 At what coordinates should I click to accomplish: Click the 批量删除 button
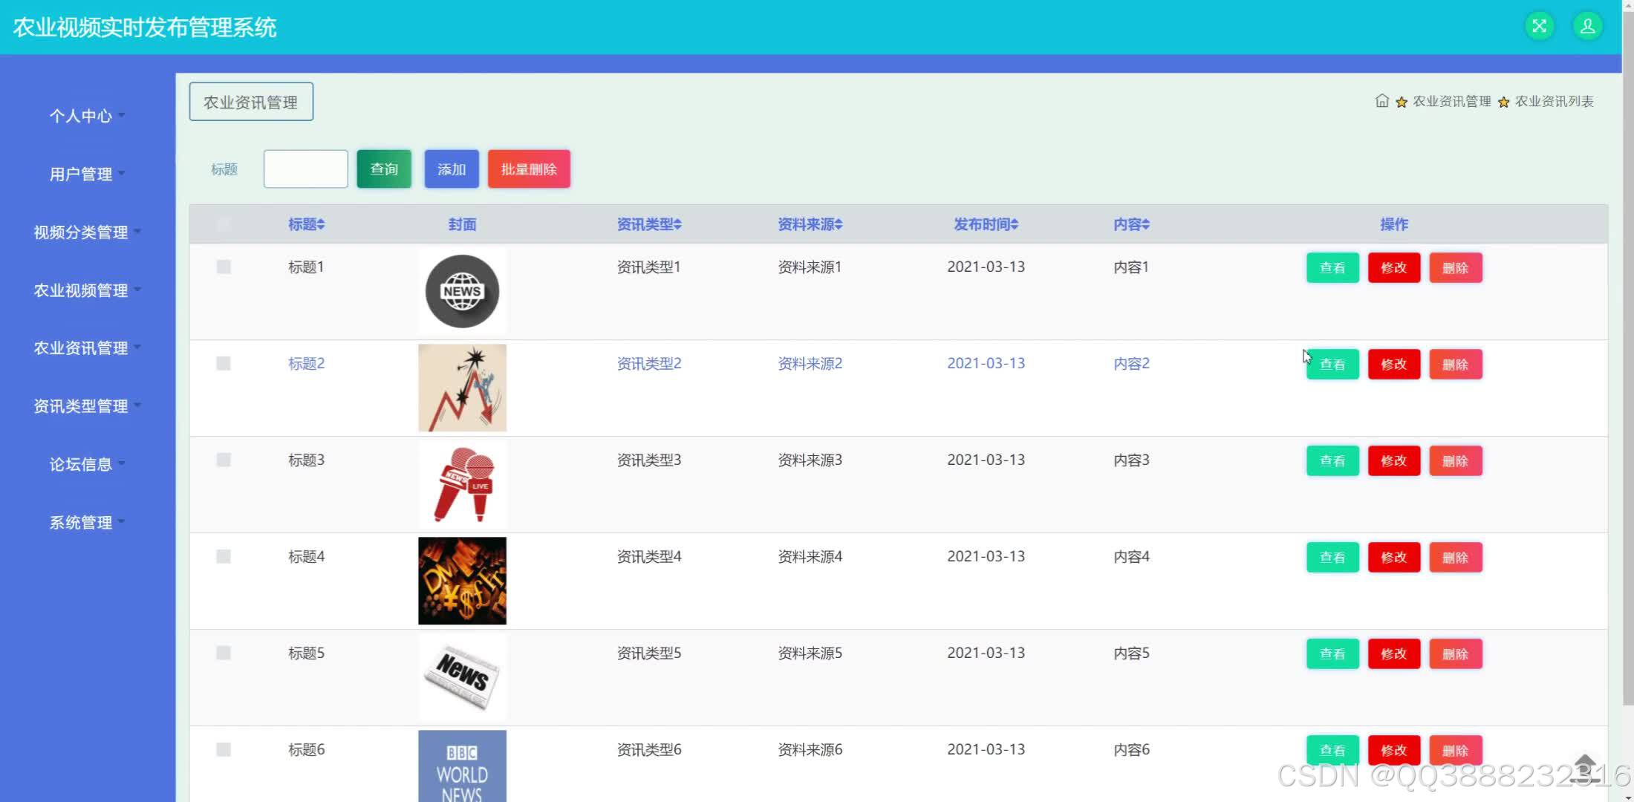[x=528, y=169]
